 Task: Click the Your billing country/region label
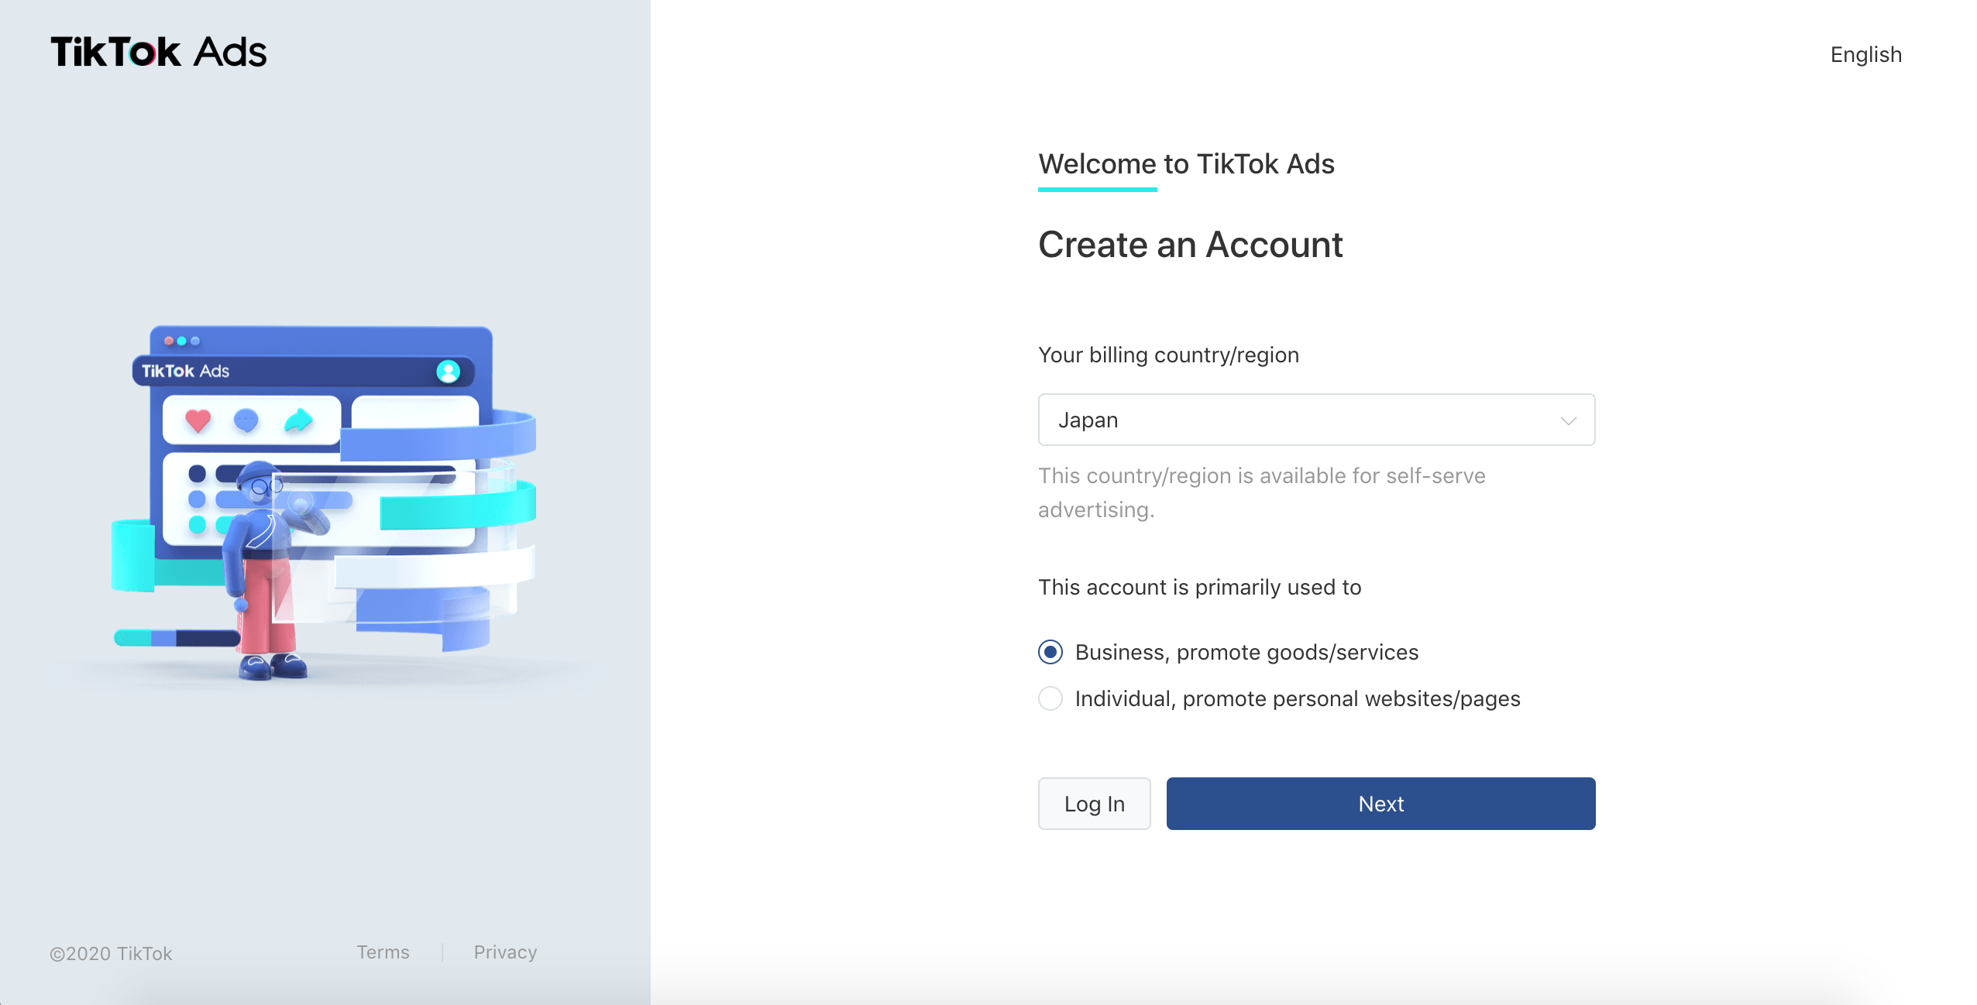tap(1168, 355)
